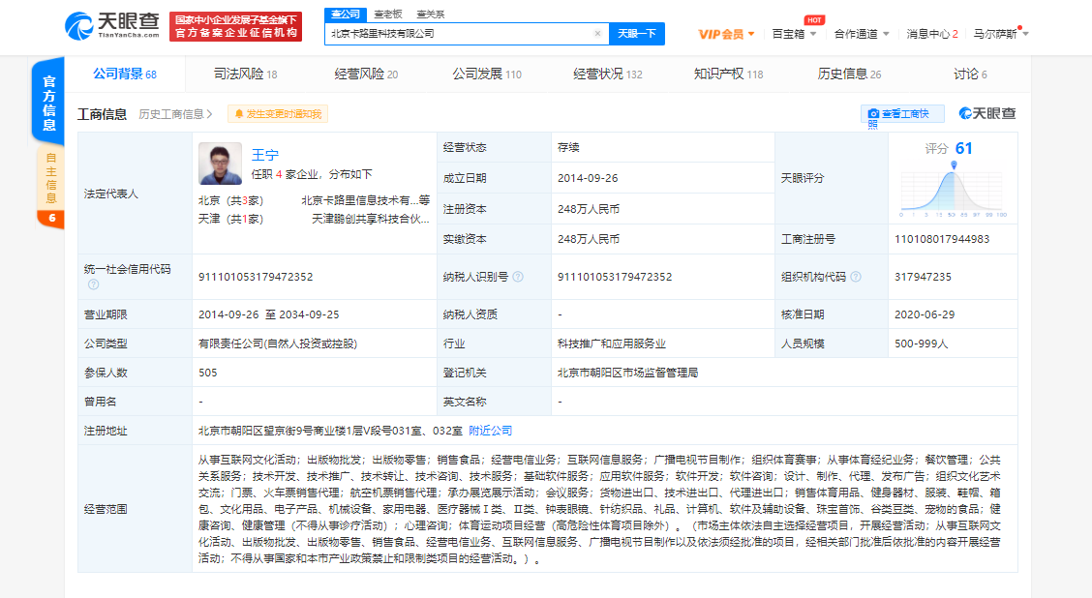Screen dimensions: 1092x598
Task: Open 查看工商快照 camera button
Action: tap(901, 114)
